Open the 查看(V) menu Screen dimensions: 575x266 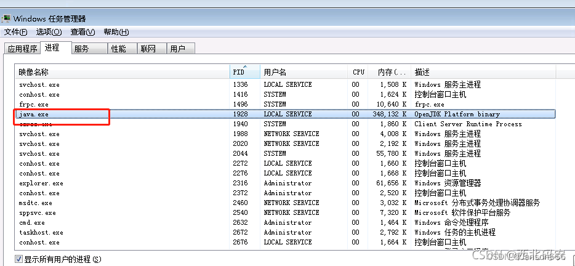[83, 32]
